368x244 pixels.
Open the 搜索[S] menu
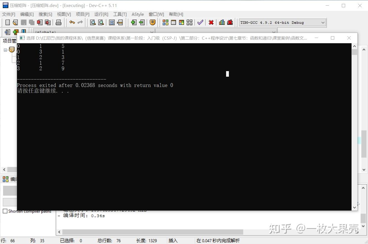[x=45, y=14]
